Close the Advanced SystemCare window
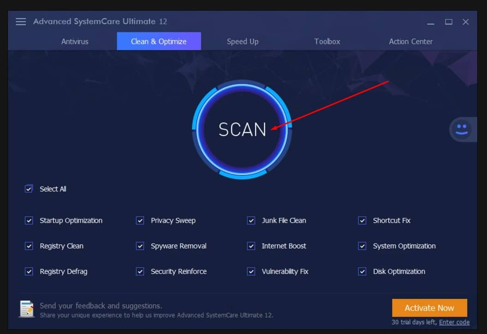The width and height of the screenshot is (487, 334). [466, 22]
